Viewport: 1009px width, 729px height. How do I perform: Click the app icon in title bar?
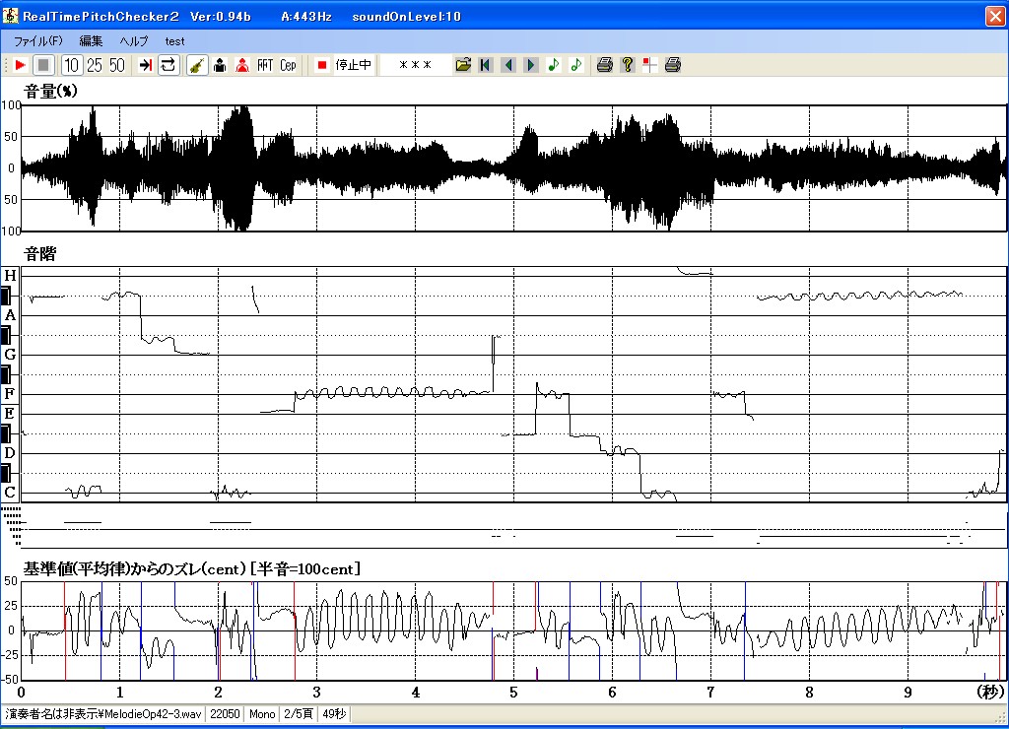coord(10,16)
